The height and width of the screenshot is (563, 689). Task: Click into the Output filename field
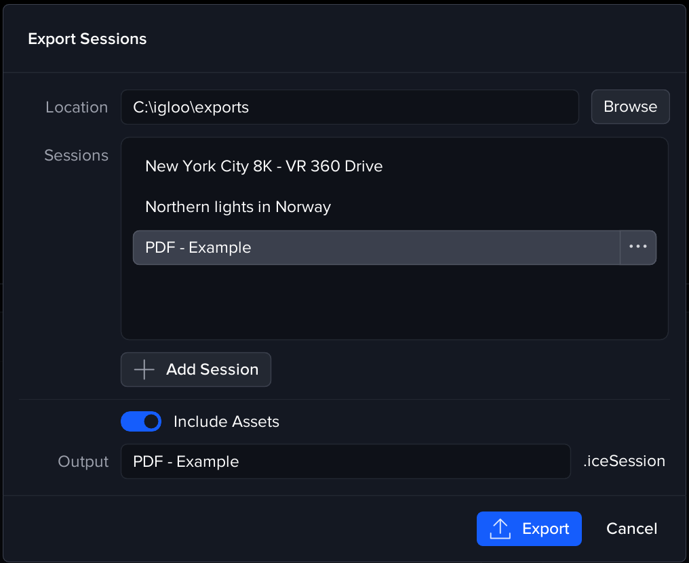click(x=345, y=461)
